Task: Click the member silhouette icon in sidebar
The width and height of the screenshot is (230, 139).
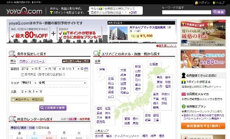Action: [x=184, y=76]
